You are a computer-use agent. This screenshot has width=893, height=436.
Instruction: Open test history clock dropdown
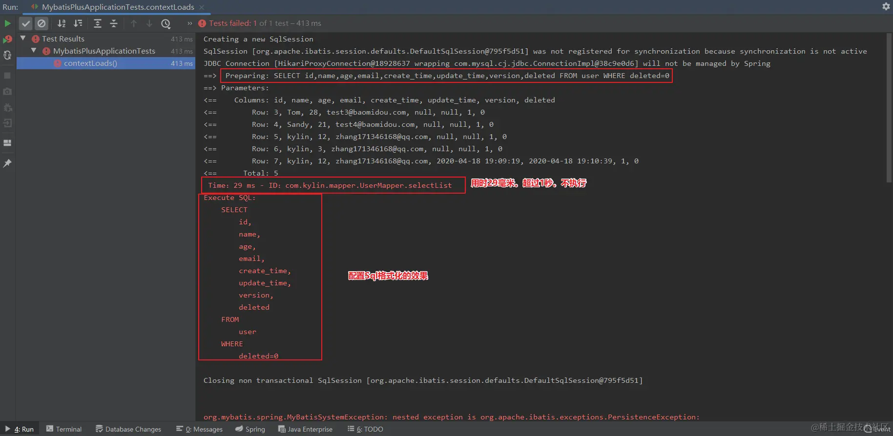[x=166, y=23]
